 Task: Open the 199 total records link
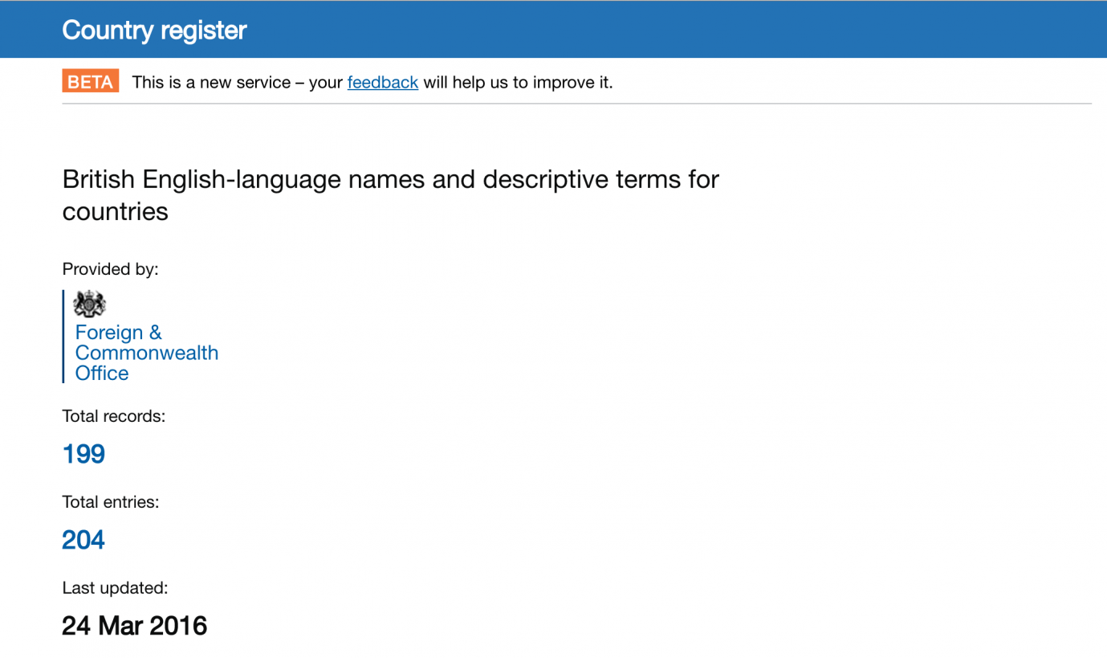pos(83,454)
